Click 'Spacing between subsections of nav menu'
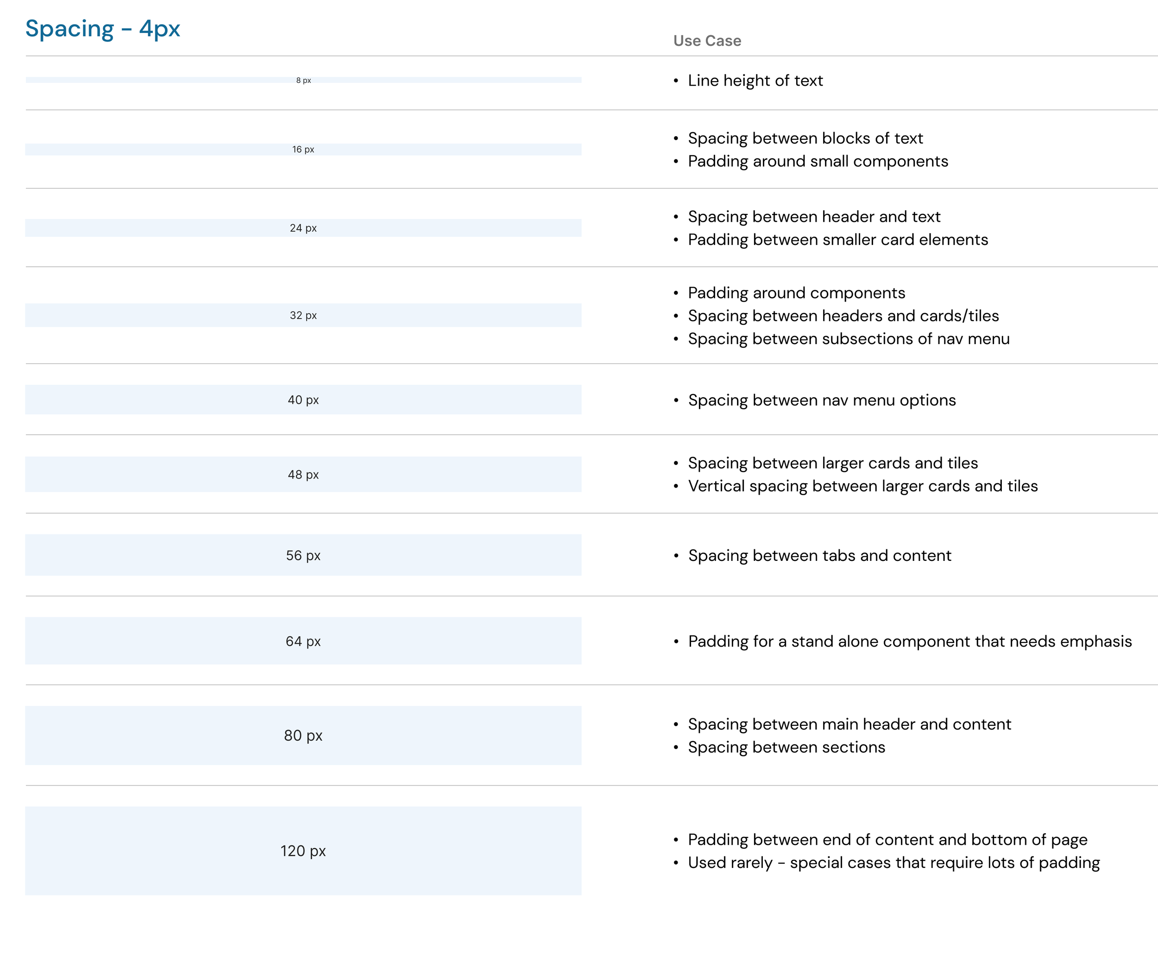The width and height of the screenshot is (1158, 956). point(848,339)
